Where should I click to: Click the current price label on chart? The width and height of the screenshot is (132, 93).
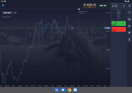click(x=107, y=28)
